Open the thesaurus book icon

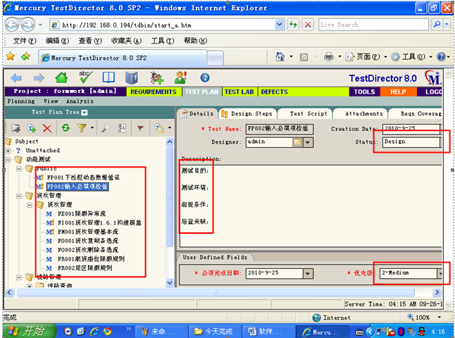pyautogui.click(x=132, y=77)
